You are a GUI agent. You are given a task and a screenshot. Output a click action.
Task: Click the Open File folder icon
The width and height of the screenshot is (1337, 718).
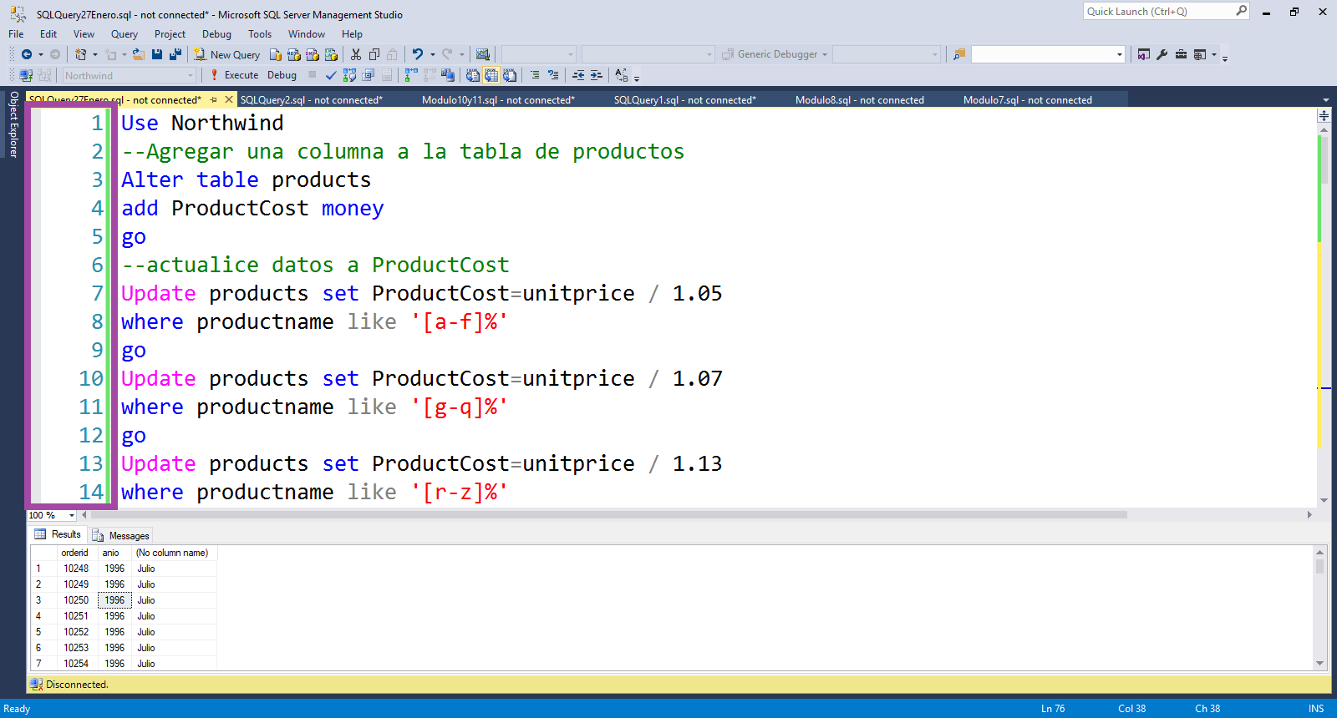[139, 54]
